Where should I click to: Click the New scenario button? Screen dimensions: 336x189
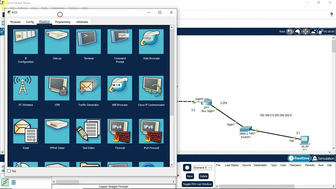point(190,176)
